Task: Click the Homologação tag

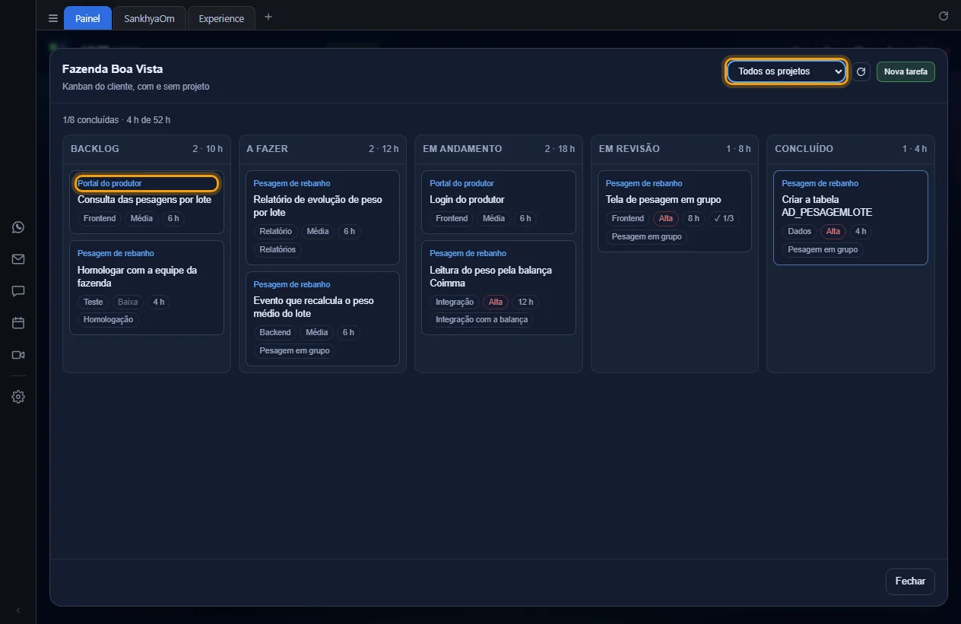Action: click(108, 320)
